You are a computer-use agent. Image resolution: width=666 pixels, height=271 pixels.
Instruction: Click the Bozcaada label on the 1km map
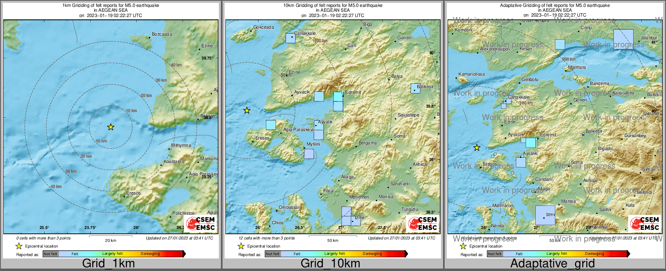click(x=162, y=34)
